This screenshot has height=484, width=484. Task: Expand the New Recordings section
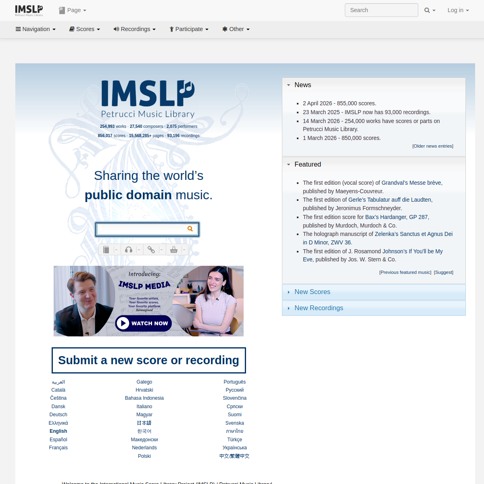click(x=319, y=308)
